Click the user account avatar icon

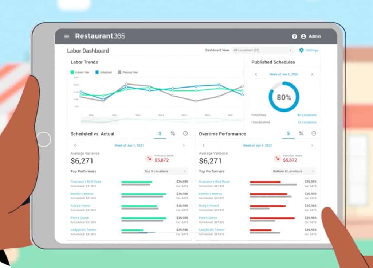pos(303,36)
